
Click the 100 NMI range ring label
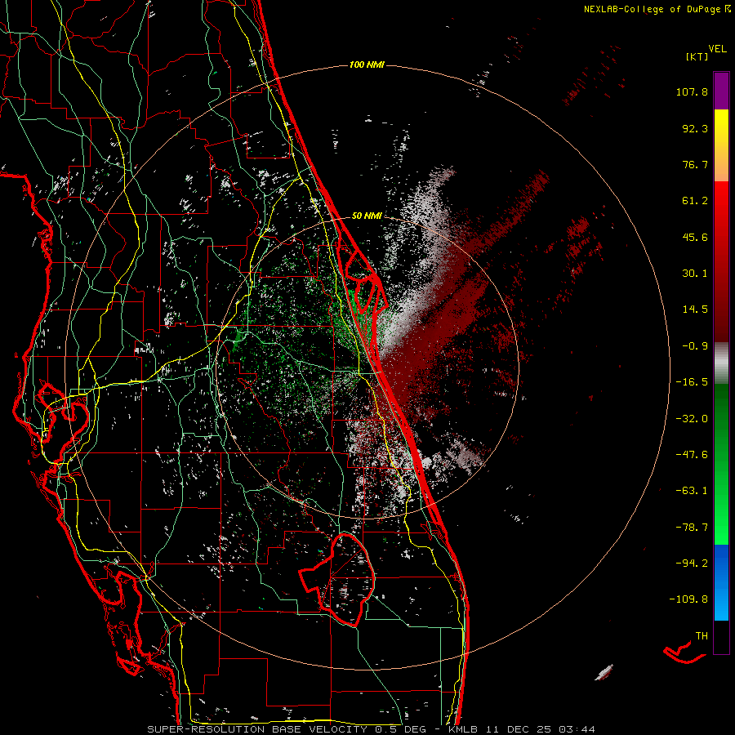point(367,65)
